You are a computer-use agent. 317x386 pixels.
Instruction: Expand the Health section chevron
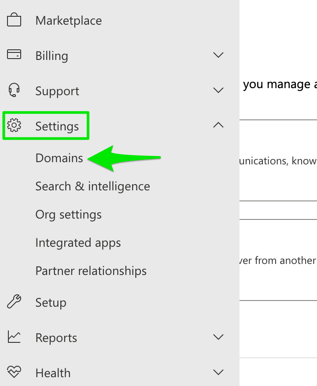point(218,372)
